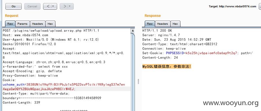
Task: Click the POST upload.array.php request line
Action: 51,31
